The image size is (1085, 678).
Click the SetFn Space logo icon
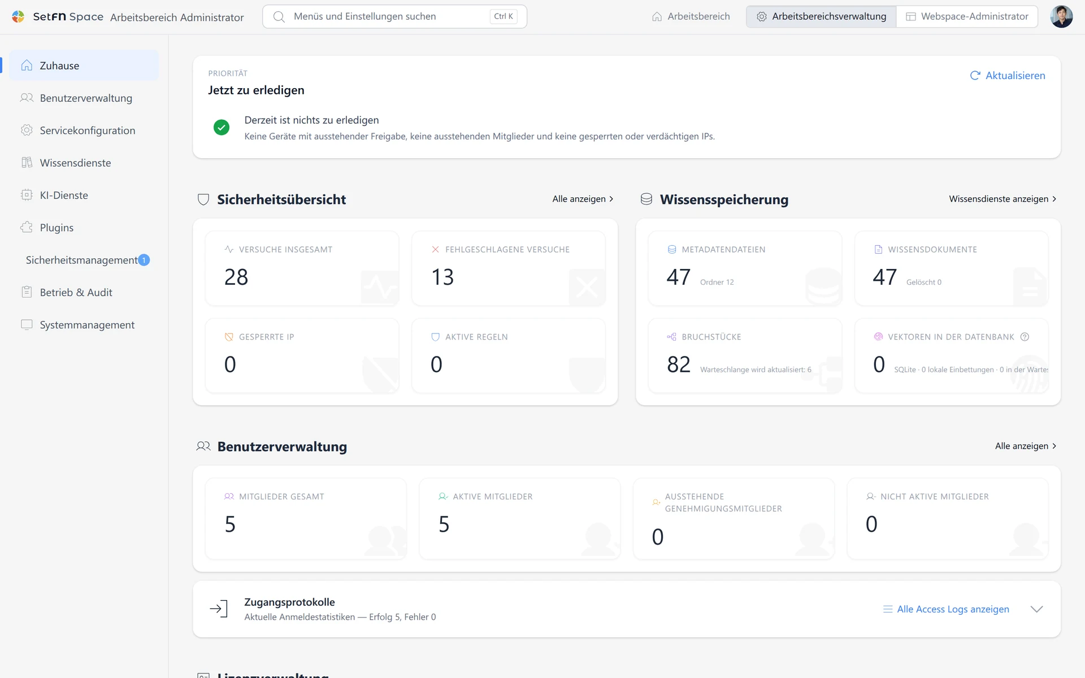18,16
